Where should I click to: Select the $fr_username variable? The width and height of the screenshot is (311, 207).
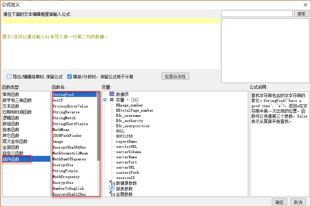128,115
